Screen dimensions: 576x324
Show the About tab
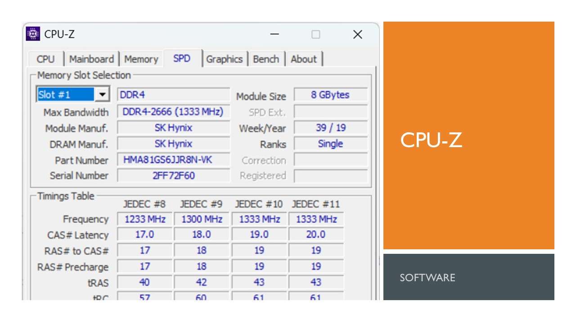304,59
